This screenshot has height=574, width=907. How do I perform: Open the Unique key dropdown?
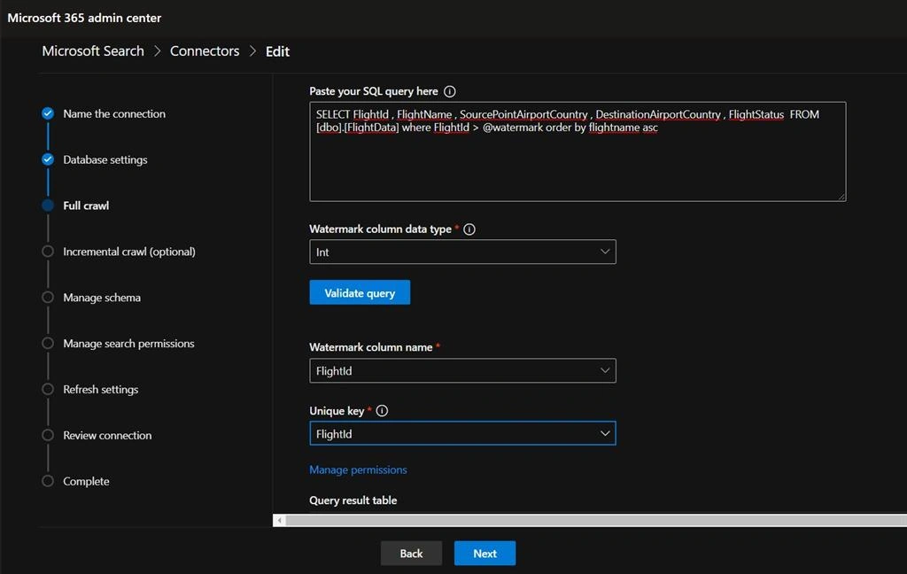(x=462, y=433)
